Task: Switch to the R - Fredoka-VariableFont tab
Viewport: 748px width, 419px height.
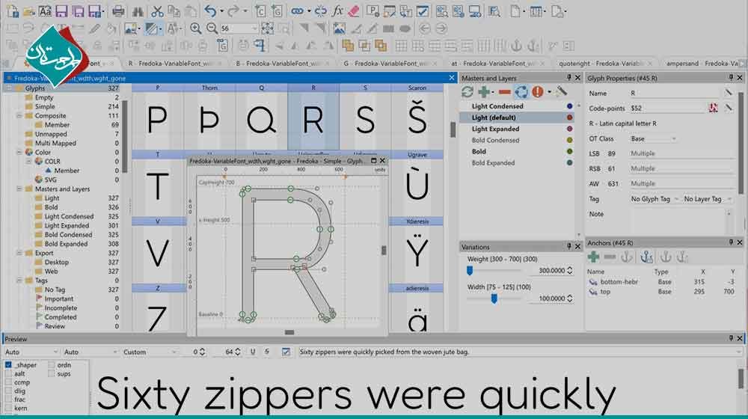Action: point(174,63)
